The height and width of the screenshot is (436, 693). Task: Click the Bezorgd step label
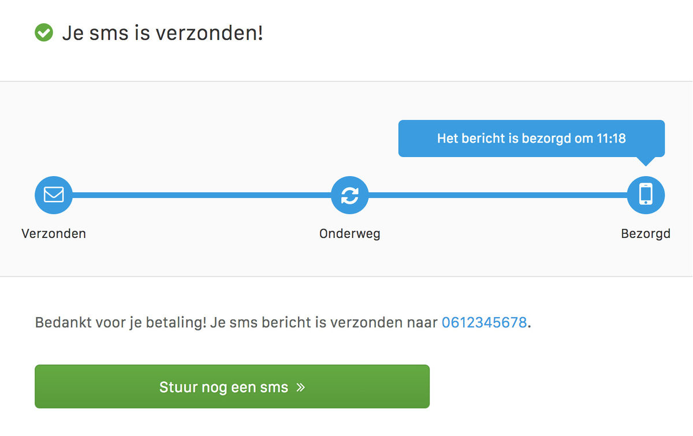[646, 234]
